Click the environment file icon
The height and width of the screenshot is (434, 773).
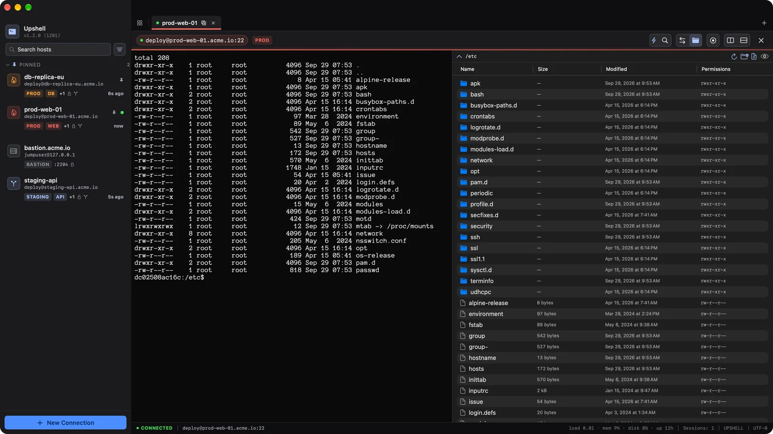463,314
